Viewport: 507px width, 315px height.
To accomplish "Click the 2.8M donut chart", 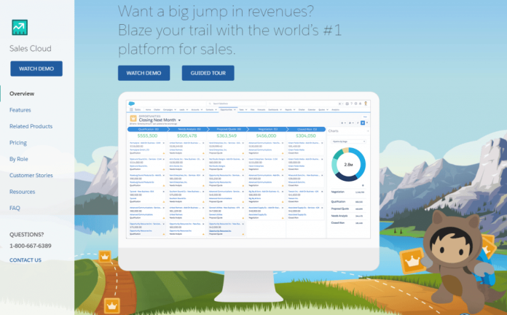I will point(348,165).
